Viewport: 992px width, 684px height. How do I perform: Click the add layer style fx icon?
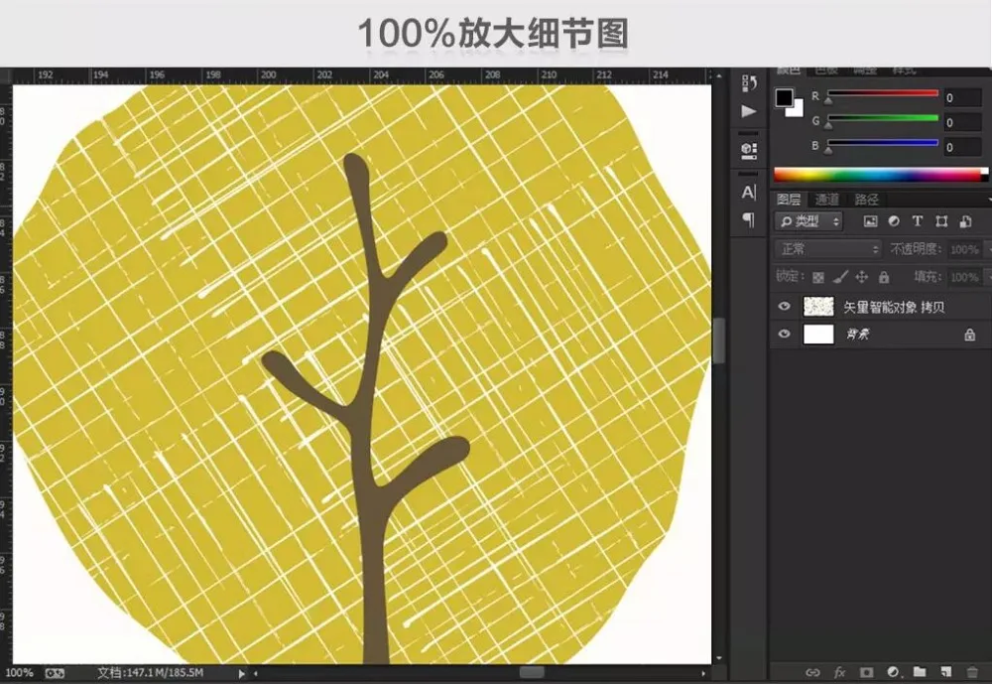[x=839, y=672]
